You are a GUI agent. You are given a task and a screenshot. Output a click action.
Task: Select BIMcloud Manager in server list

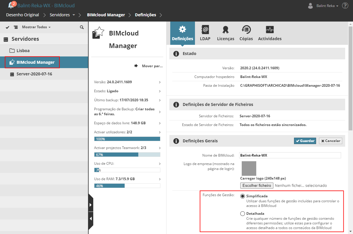(44, 62)
